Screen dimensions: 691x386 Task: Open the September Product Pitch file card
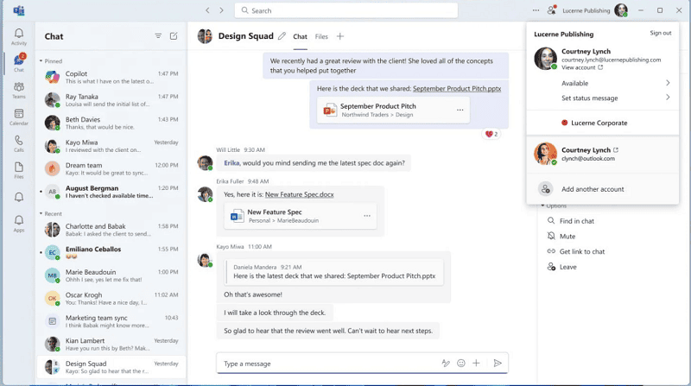click(x=393, y=111)
